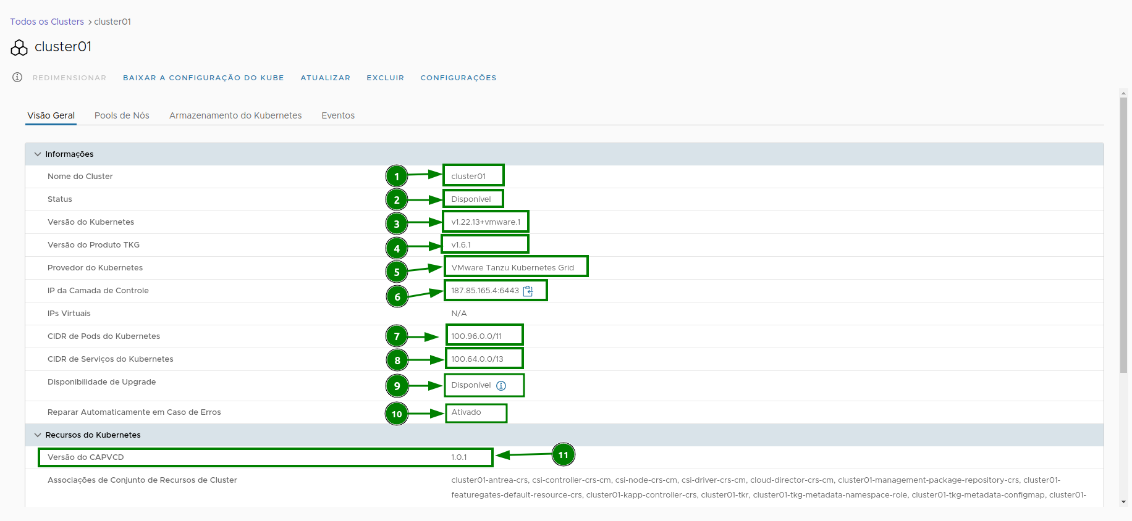Image resolution: width=1132 pixels, height=521 pixels.
Task: Click the Excluir button
Action: pos(386,78)
